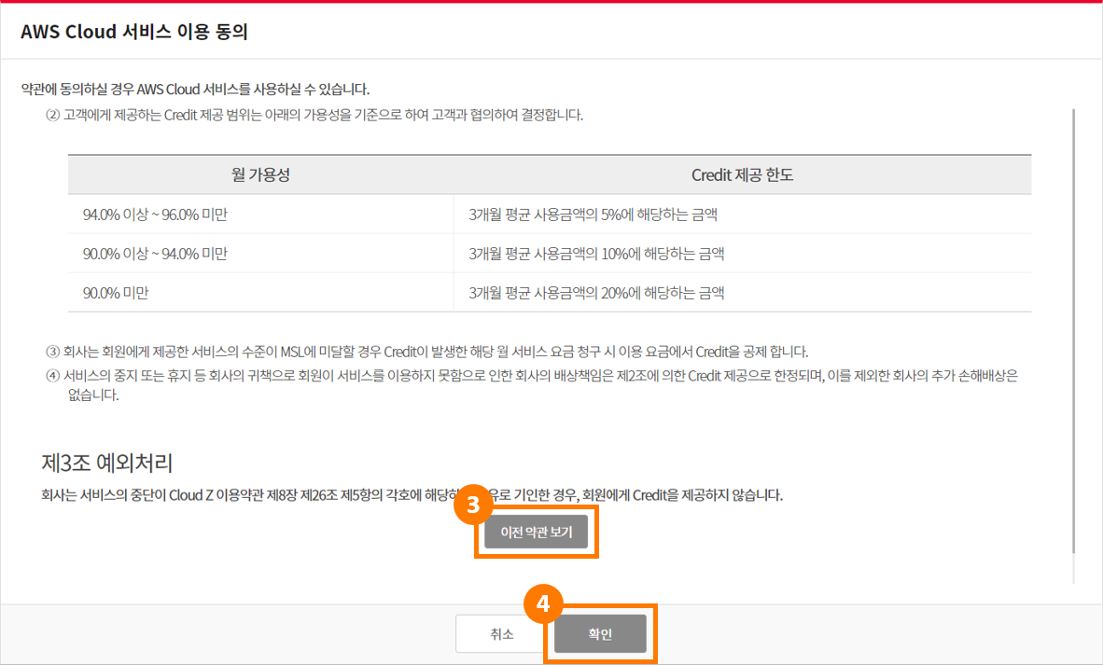Click the 90.0% 미만 cell

pos(261,293)
